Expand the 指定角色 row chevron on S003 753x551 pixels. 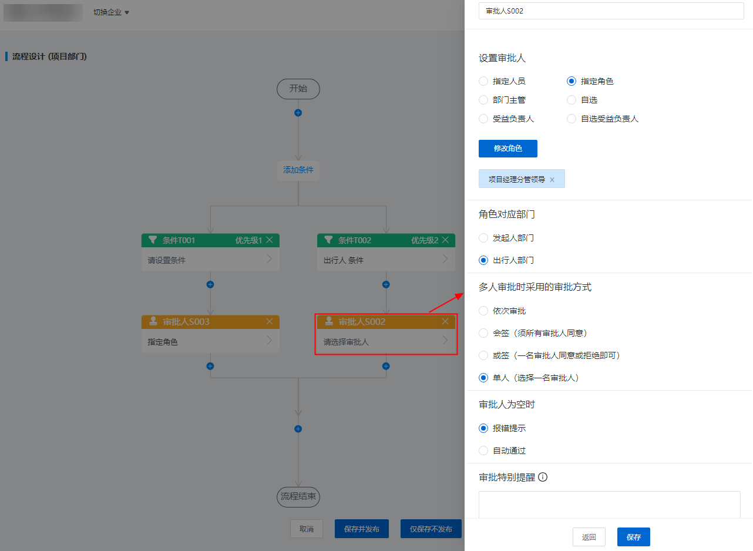[x=270, y=341]
